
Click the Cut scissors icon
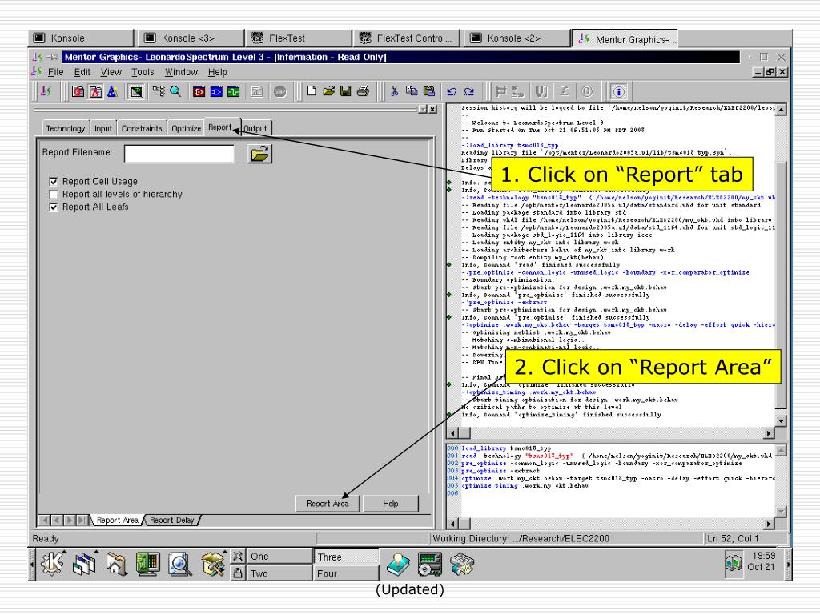pyautogui.click(x=394, y=91)
